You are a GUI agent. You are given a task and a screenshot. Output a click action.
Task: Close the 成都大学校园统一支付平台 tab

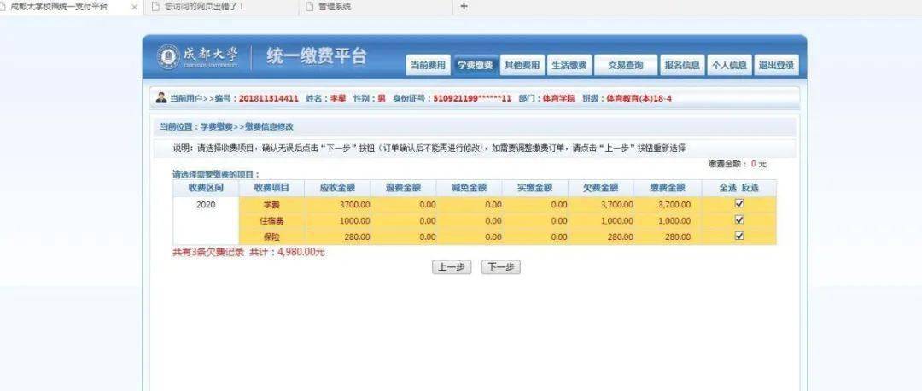[134, 7]
